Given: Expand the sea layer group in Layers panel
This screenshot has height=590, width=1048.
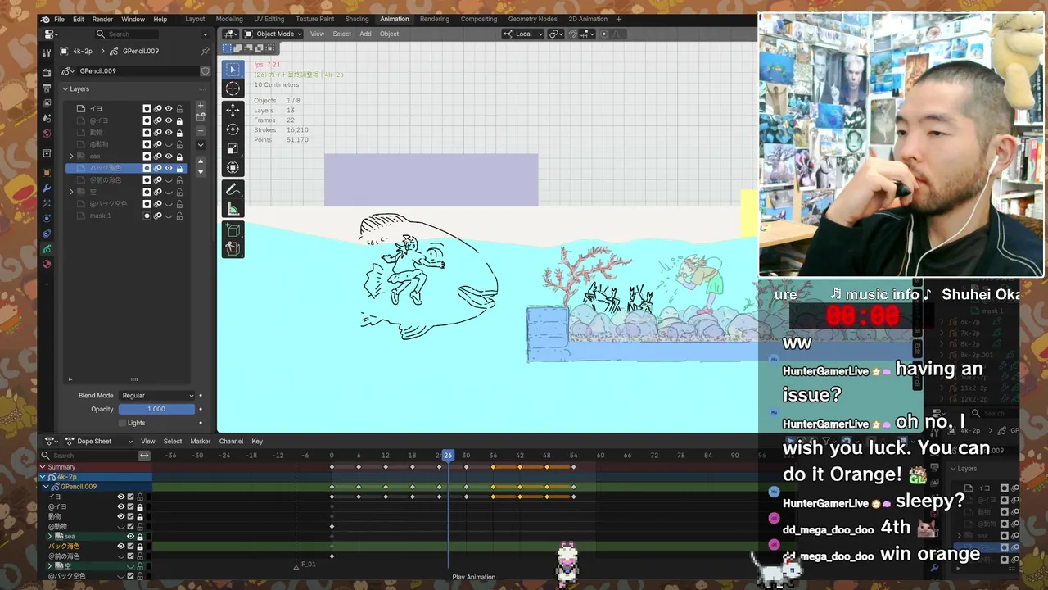Looking at the screenshot, I should [x=71, y=157].
